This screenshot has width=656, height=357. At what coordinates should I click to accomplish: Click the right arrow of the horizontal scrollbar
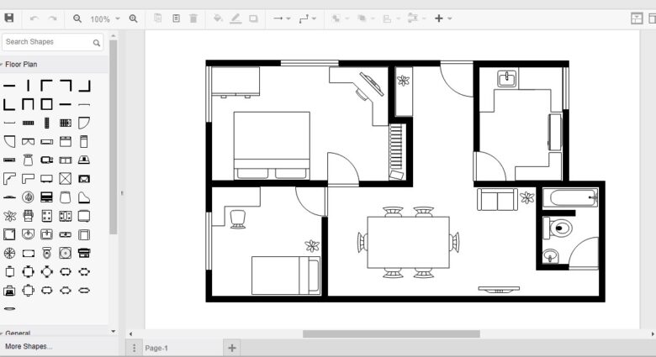click(x=653, y=334)
